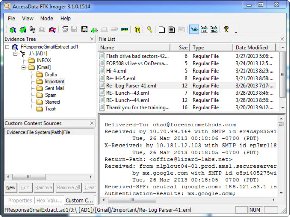Viewport: 290px width, 217px height.
Task: Open the Mode menu
Action: click(x=47, y=18)
